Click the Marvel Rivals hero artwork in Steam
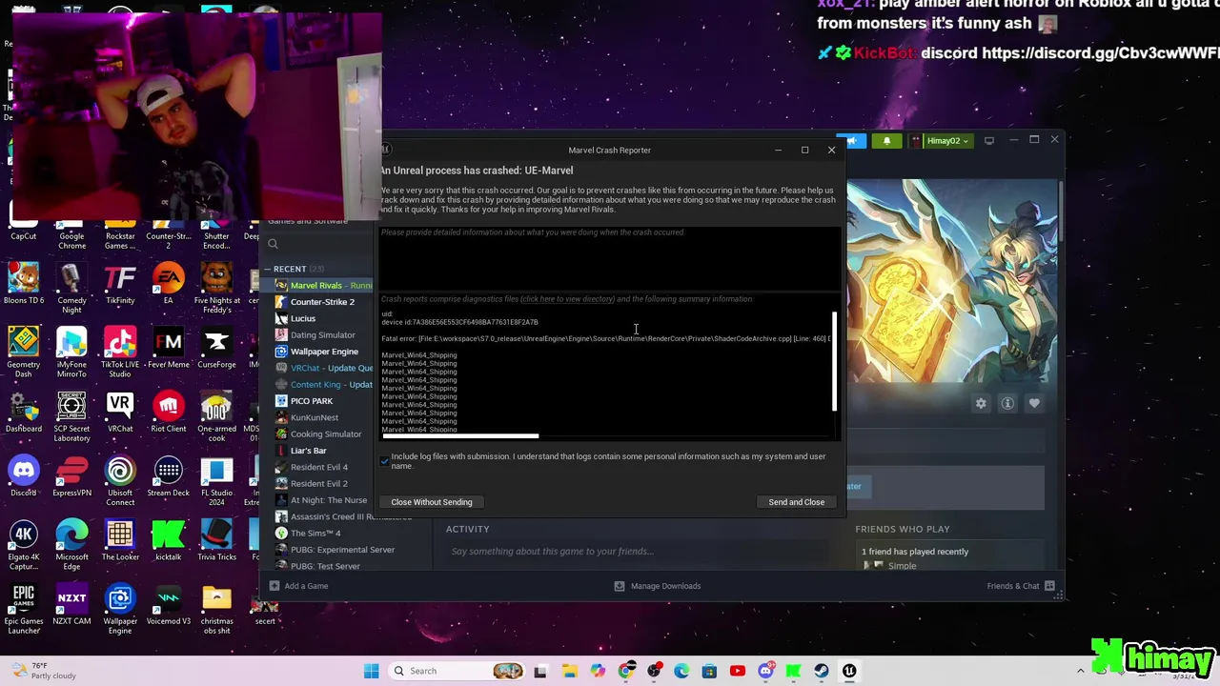 (x=953, y=281)
